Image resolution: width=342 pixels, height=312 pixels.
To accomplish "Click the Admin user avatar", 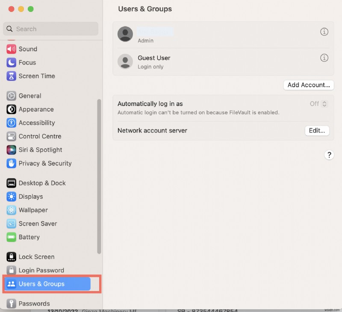I will coord(125,34).
